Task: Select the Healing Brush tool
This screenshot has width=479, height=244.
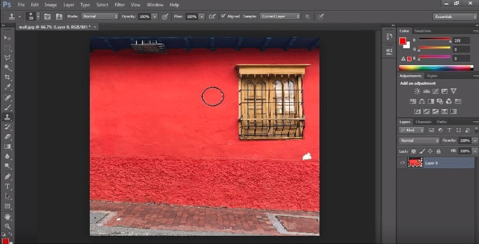Action: [x=7, y=97]
